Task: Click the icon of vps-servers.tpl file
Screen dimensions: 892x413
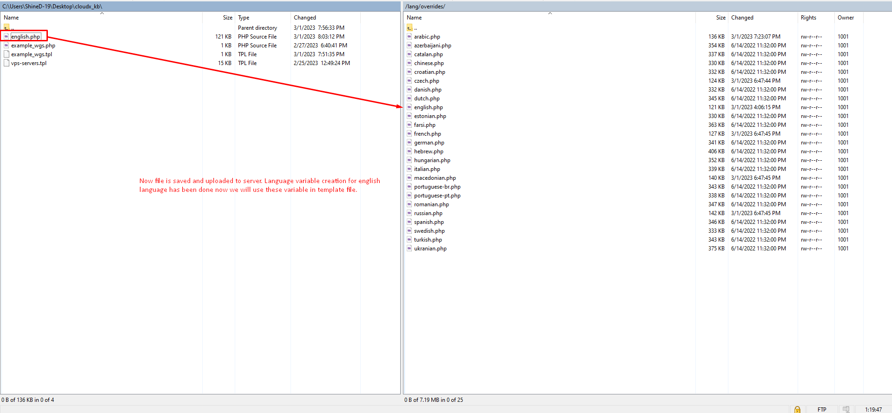Action: pos(7,63)
